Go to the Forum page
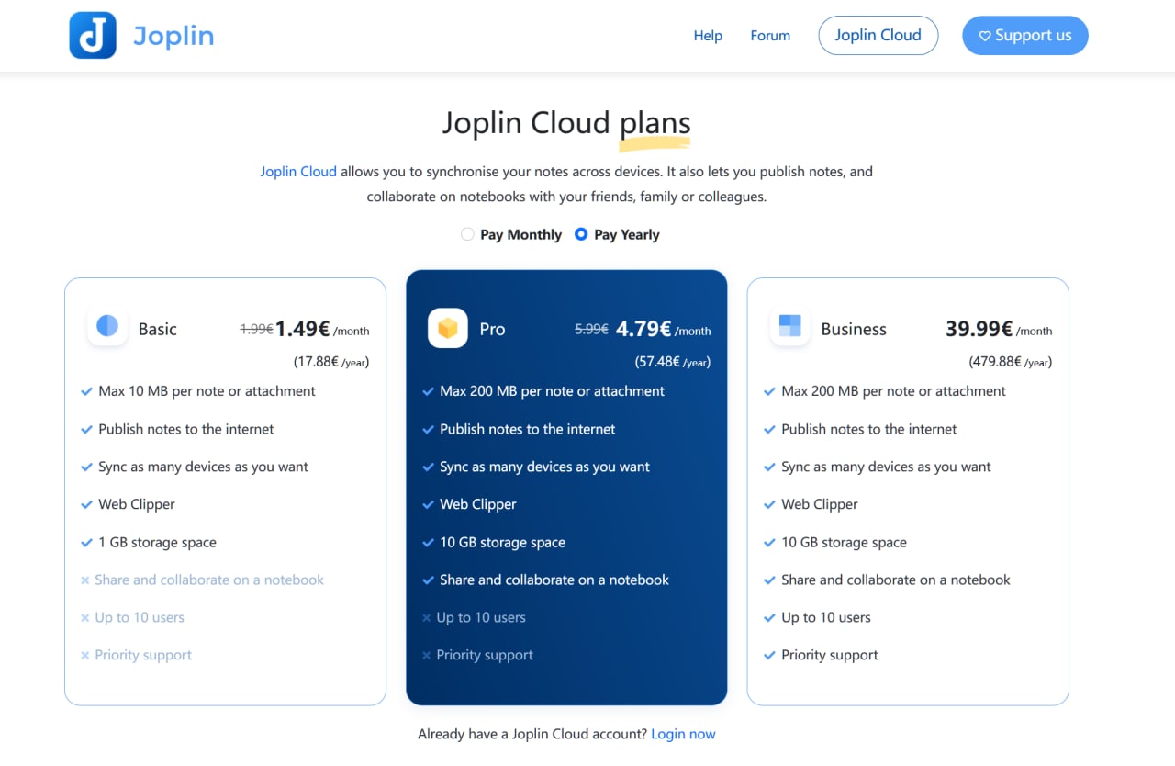 point(770,36)
